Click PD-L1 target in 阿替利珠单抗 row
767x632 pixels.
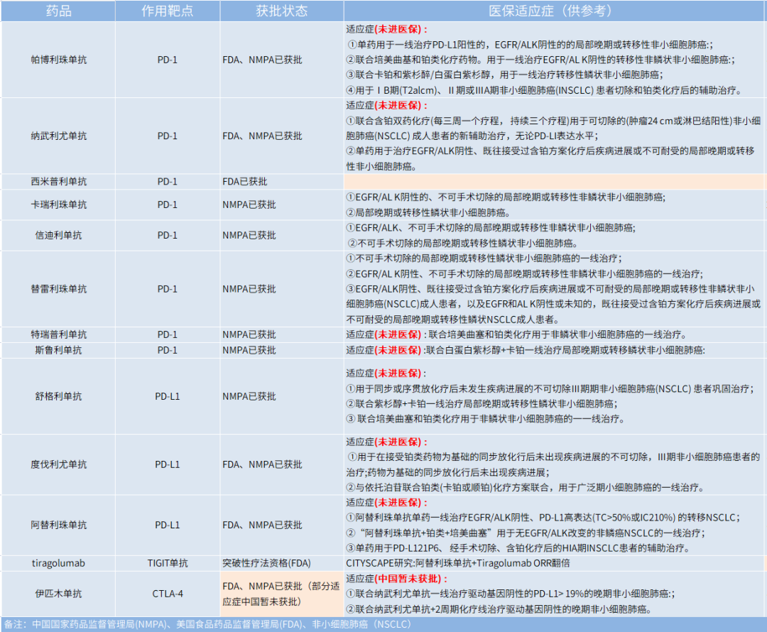pos(168,525)
